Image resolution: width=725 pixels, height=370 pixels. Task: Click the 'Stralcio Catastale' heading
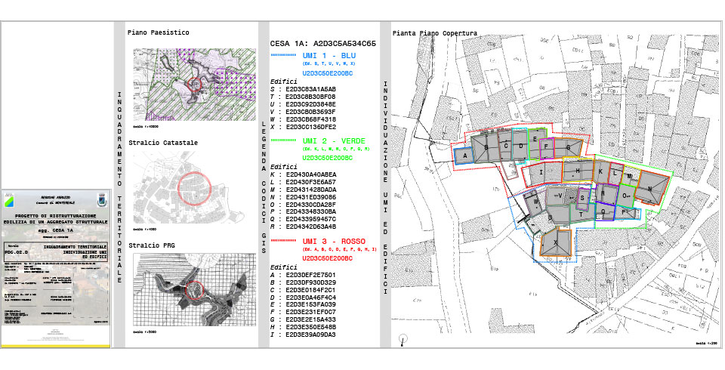tap(163, 143)
